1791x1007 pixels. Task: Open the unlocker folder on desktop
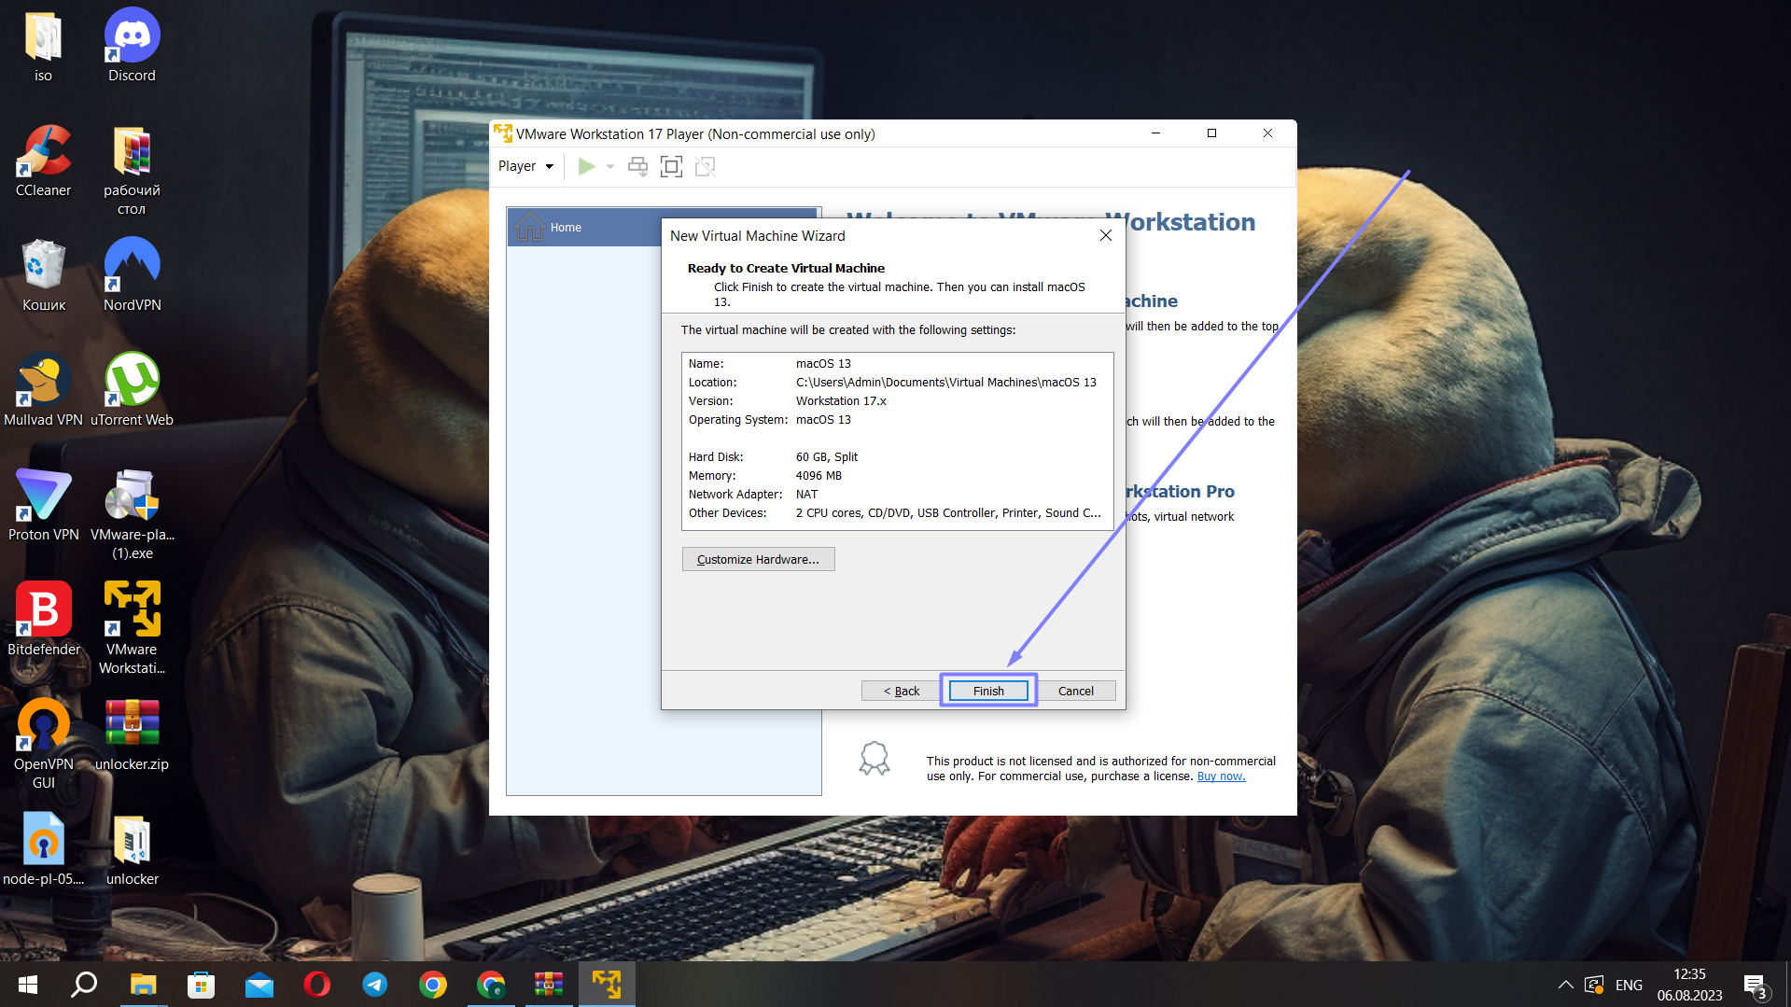tap(132, 849)
